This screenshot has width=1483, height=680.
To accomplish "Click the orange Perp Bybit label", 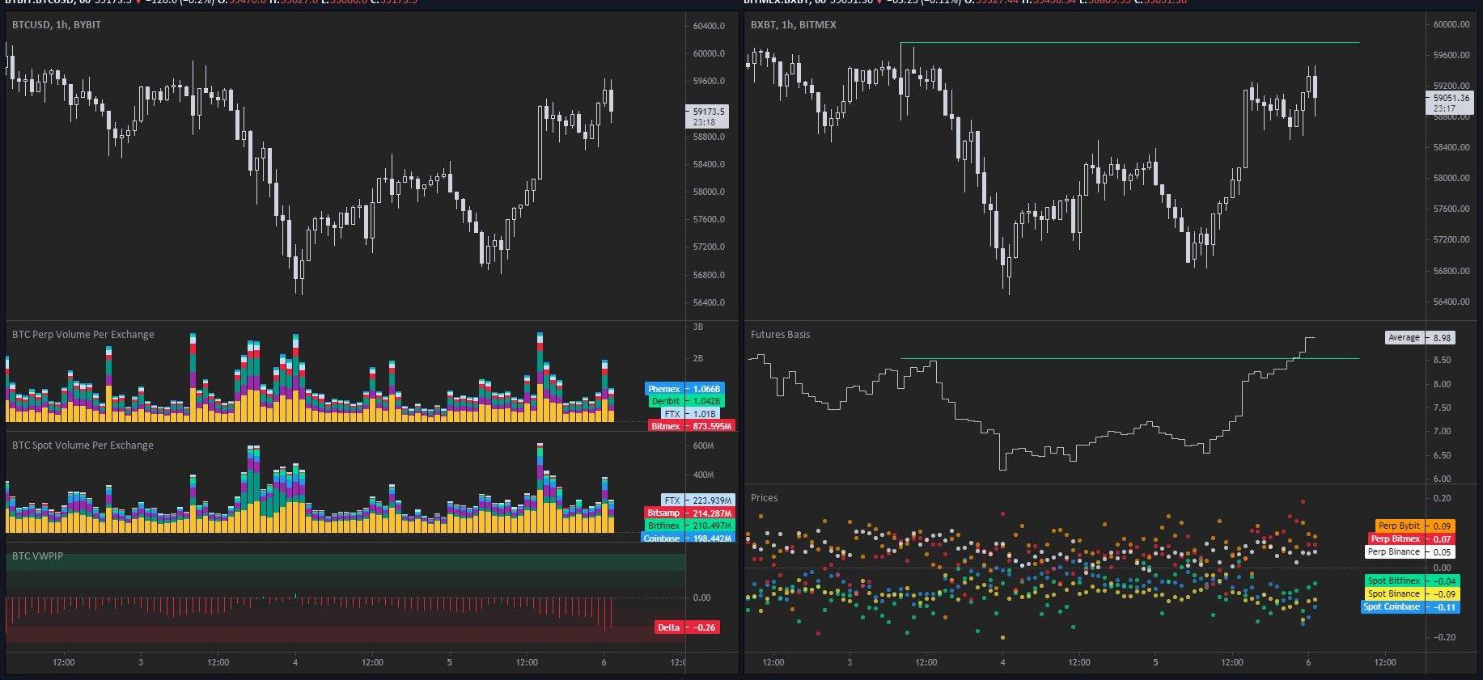I will tap(1399, 526).
